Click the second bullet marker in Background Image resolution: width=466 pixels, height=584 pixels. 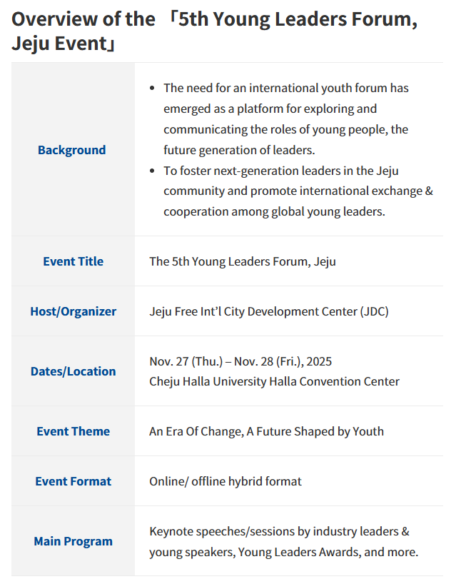(x=152, y=171)
